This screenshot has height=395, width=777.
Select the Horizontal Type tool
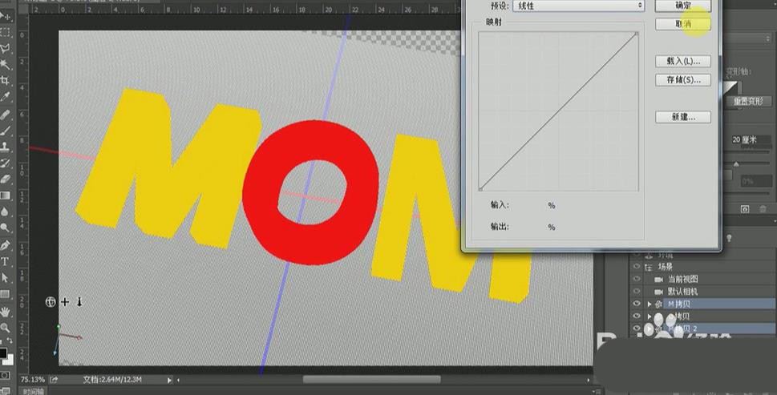(x=6, y=262)
